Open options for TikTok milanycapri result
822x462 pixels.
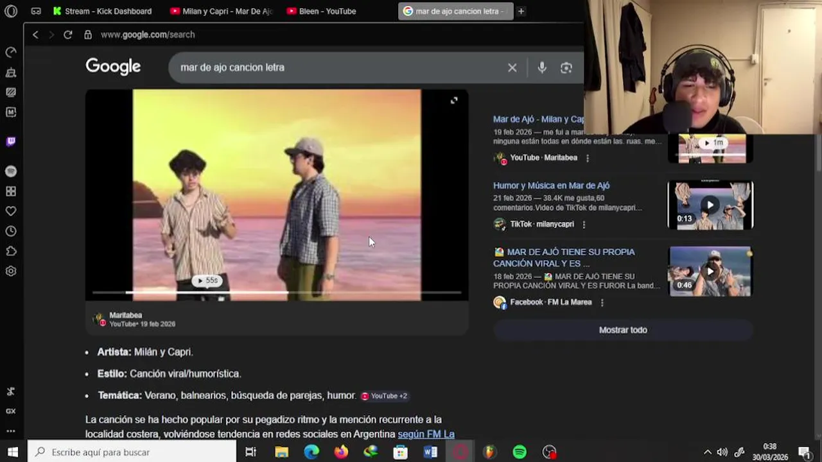coord(584,225)
